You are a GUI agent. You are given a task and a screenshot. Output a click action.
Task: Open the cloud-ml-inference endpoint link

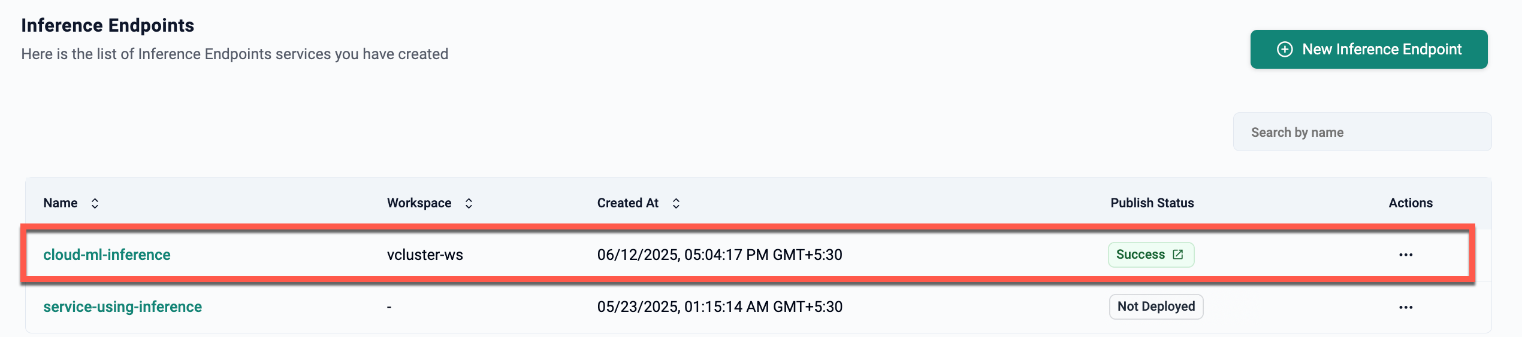pyautogui.click(x=107, y=255)
